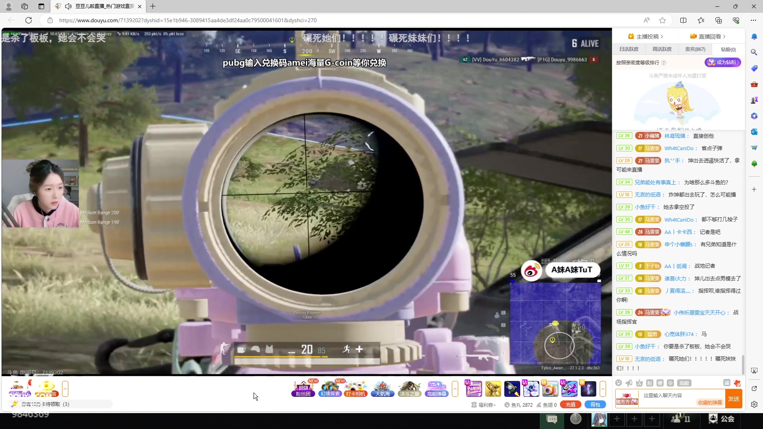Toggle Edge split screen view

pyautogui.click(x=683, y=20)
